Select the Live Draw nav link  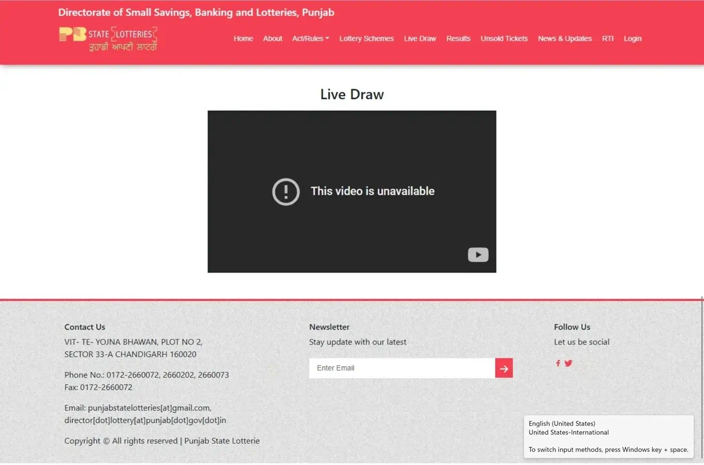point(420,39)
